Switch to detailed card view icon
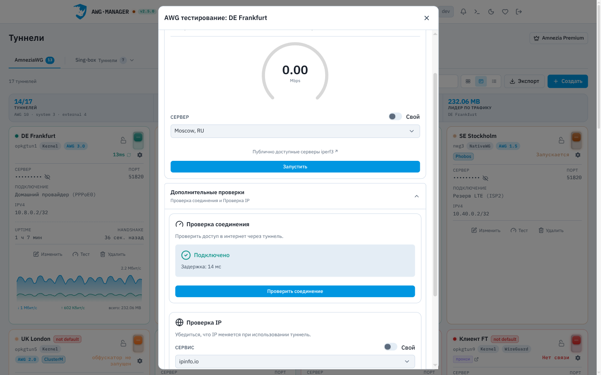 pos(481,81)
